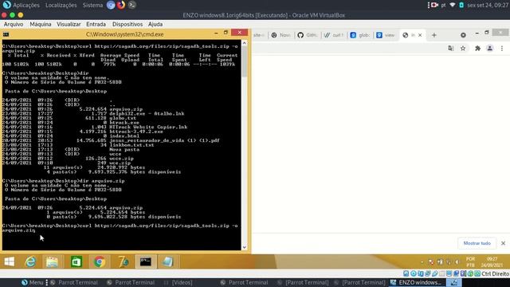The image size is (510, 287).
Task: Switch to the view tab in Chrome
Action: [x=386, y=35]
